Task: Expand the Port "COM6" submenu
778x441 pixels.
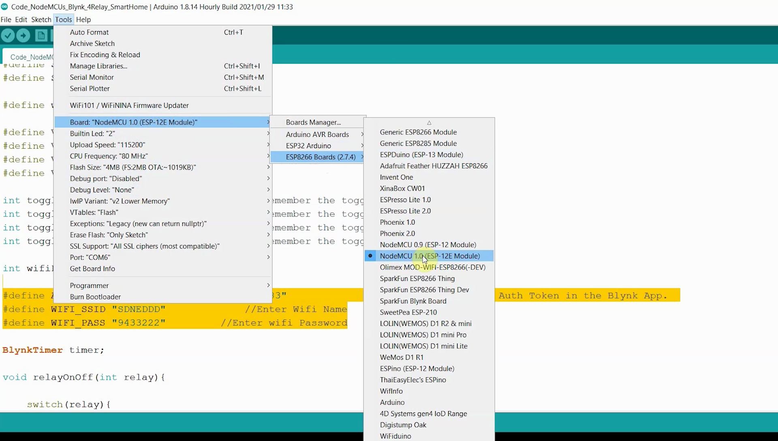Action: point(90,257)
